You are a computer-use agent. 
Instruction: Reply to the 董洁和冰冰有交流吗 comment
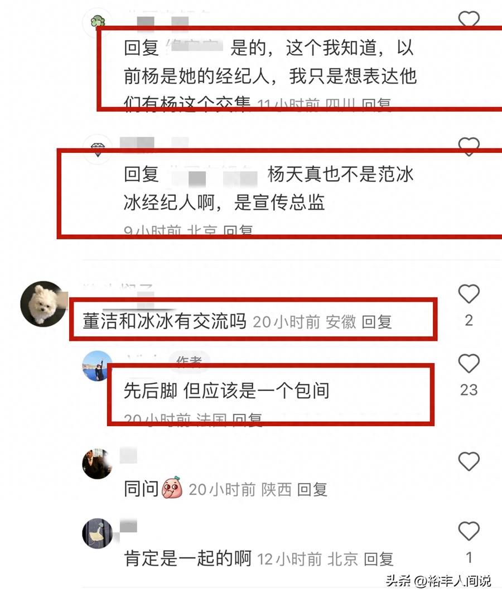(x=376, y=322)
